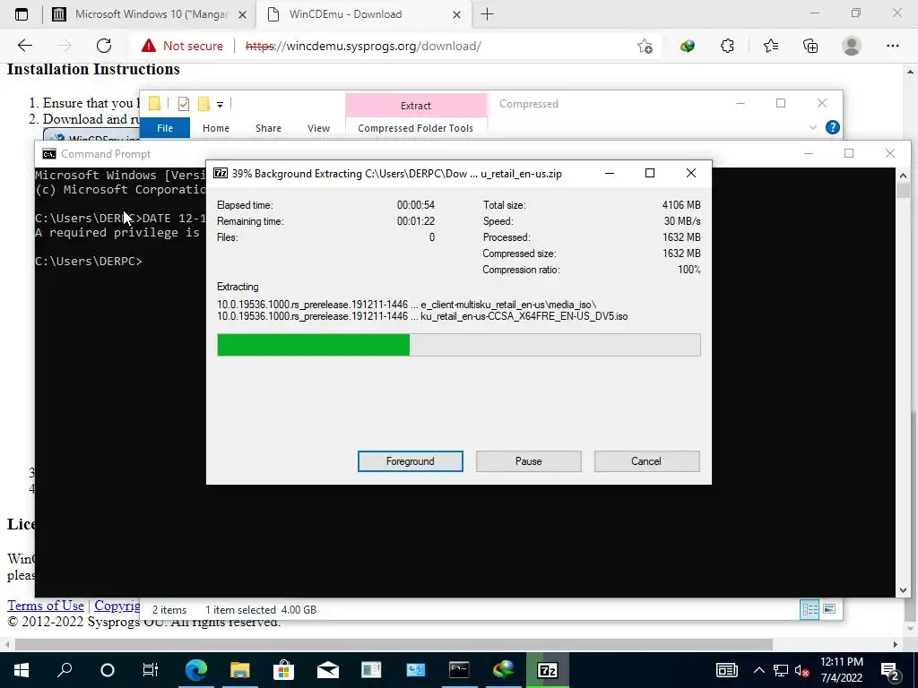Switch to Microsoft Edge on taskbar
Viewport: 918px width, 688px height.
click(x=196, y=670)
